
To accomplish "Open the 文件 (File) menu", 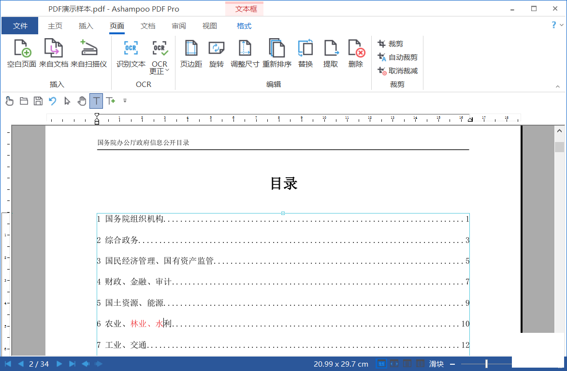I will point(20,26).
